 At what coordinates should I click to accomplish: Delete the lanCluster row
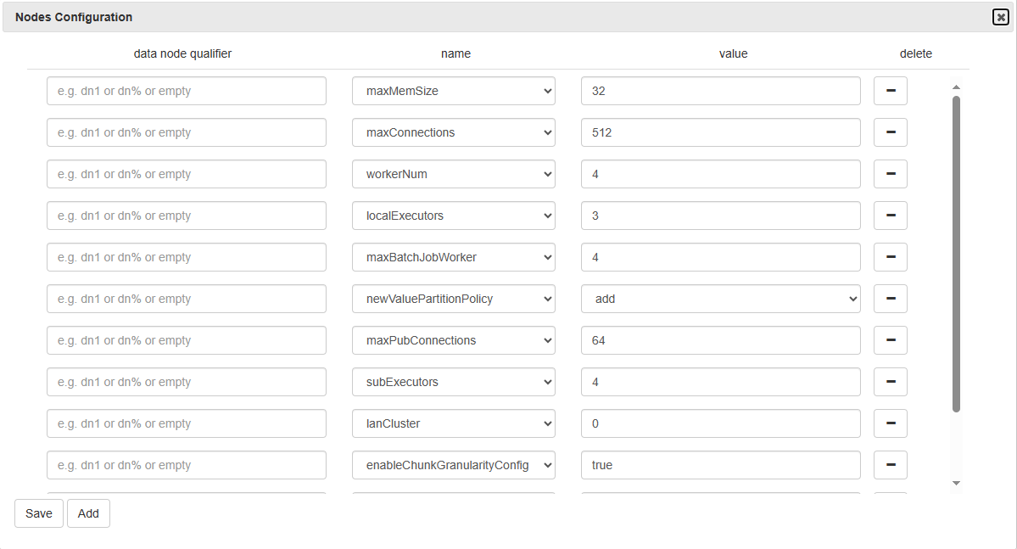click(890, 423)
